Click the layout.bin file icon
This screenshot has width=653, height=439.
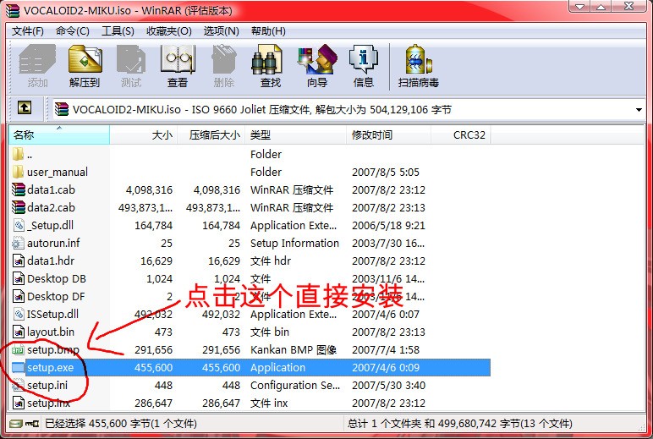click(19, 332)
